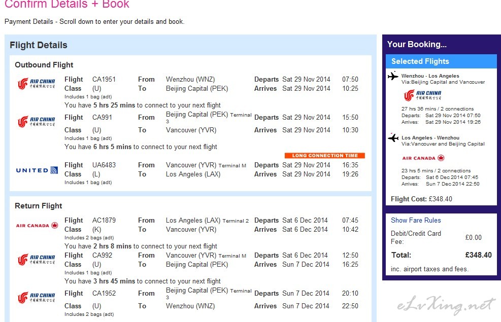The height and width of the screenshot is (322, 501).
Task: Click flight number CA1952
Action: (x=104, y=293)
